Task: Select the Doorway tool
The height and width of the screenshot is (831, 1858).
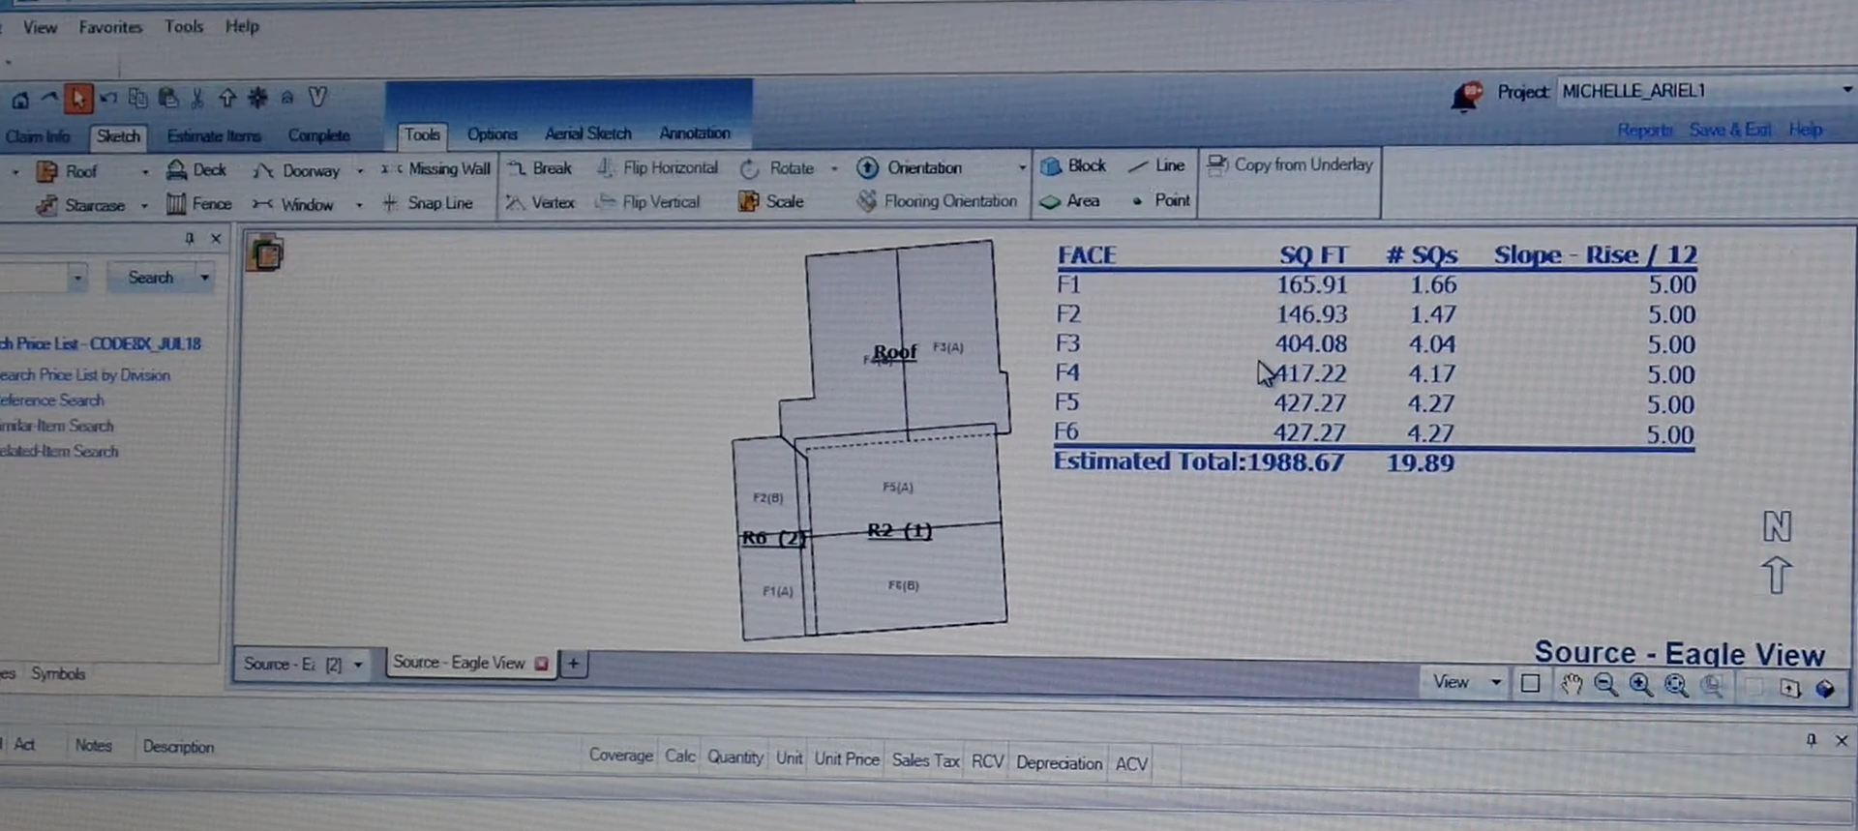Action: (x=297, y=170)
